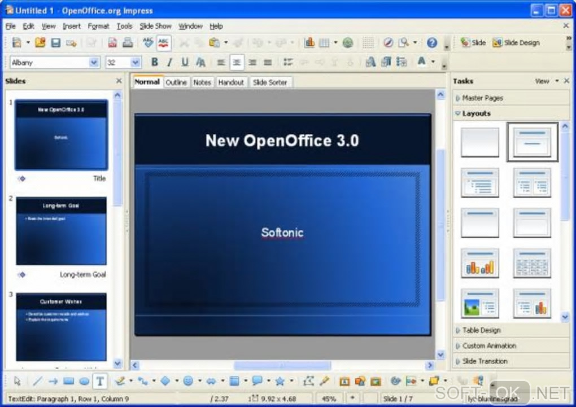The height and width of the screenshot is (407, 576).
Task: Print the file directly icon
Action: pos(128,42)
